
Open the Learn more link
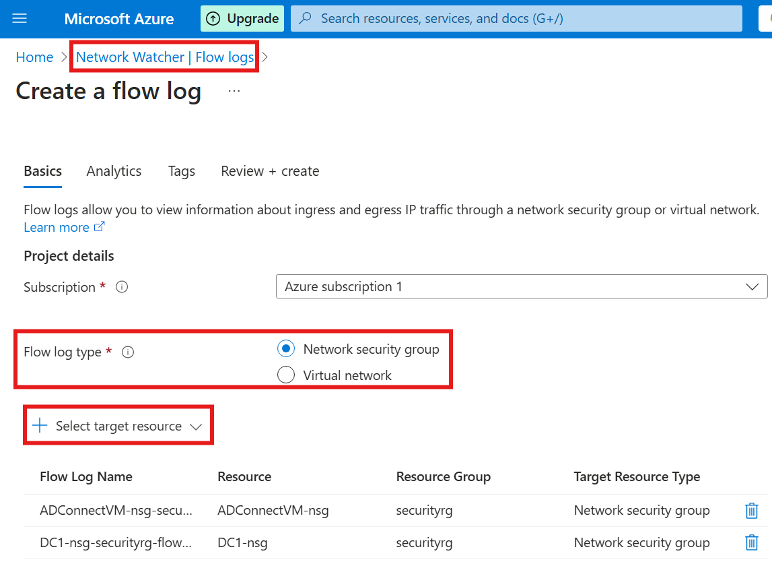coord(64,227)
